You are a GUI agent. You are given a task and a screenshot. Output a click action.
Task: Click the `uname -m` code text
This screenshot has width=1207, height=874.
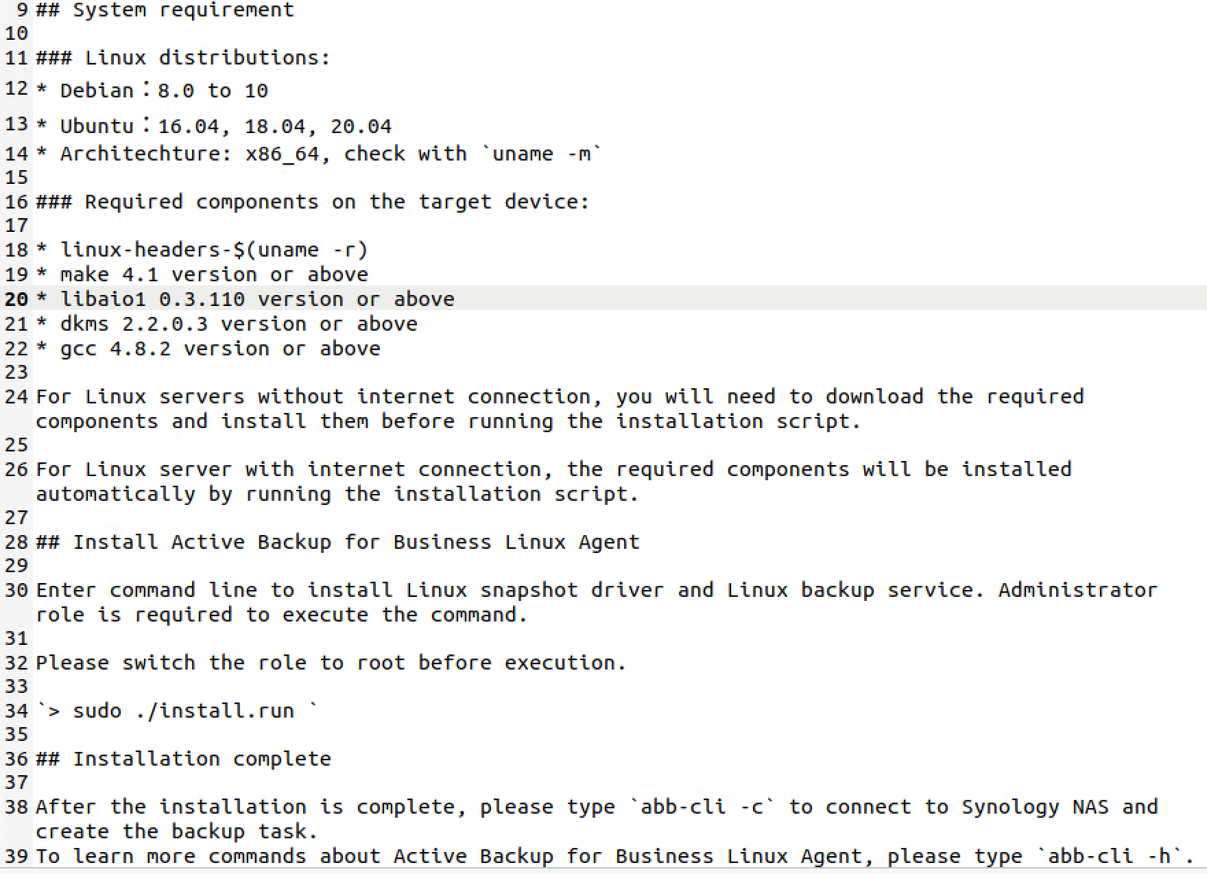(541, 154)
